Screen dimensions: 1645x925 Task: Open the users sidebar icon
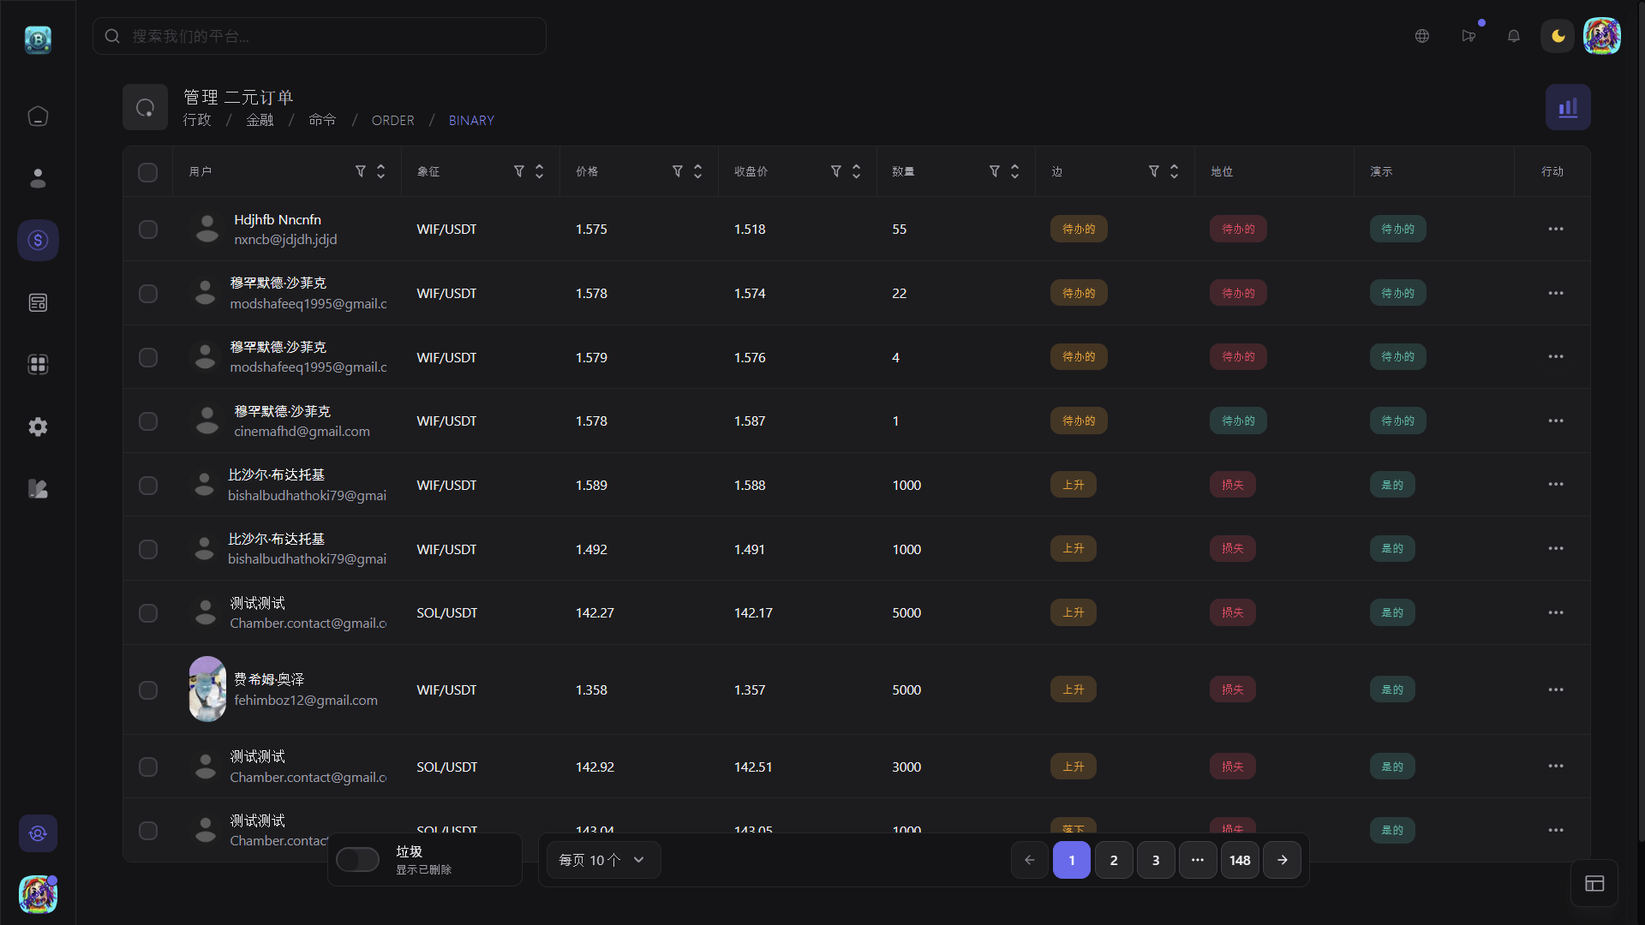point(38,178)
